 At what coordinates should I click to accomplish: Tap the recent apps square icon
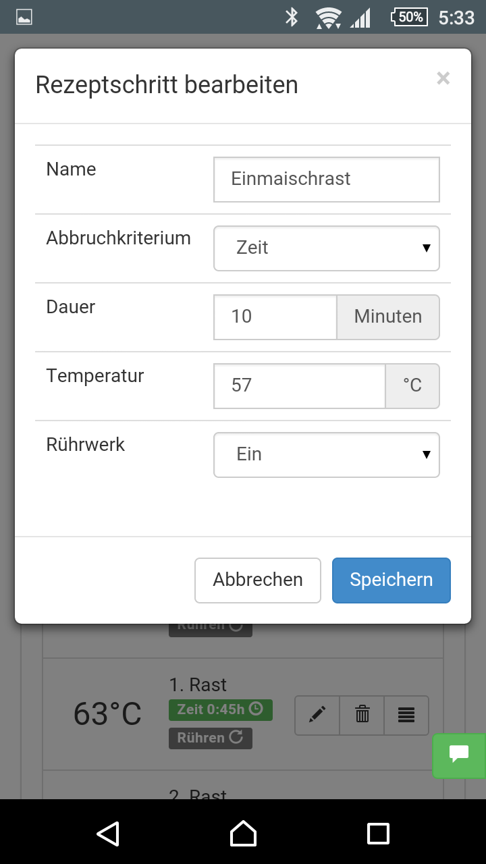378,833
